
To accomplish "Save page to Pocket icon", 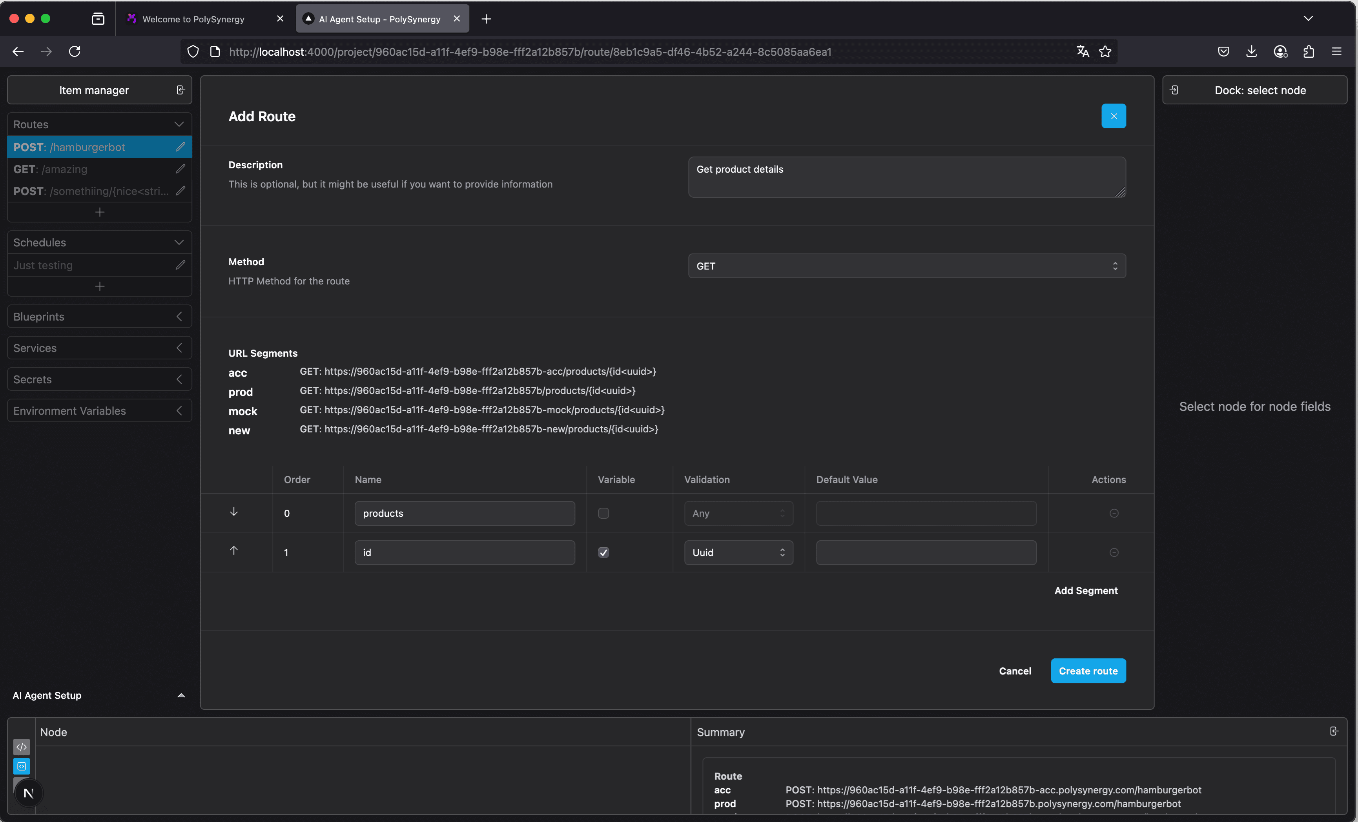I will (1223, 52).
